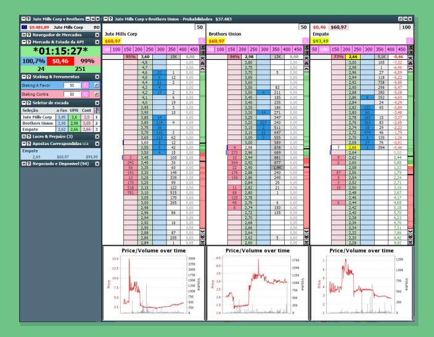434x337 pixels.
Task: Collapse the Seletor de escada panel
Action: [x=24, y=103]
